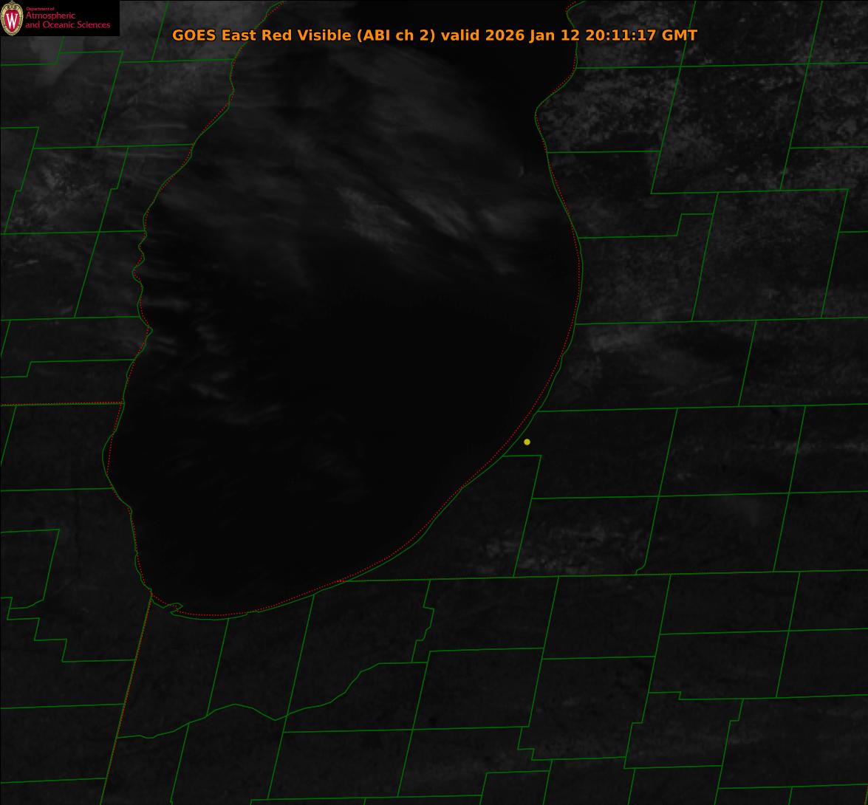This screenshot has width=868, height=805.
Task: Click the red dotted diagonal state line at bottom-left
Action: coord(126,702)
